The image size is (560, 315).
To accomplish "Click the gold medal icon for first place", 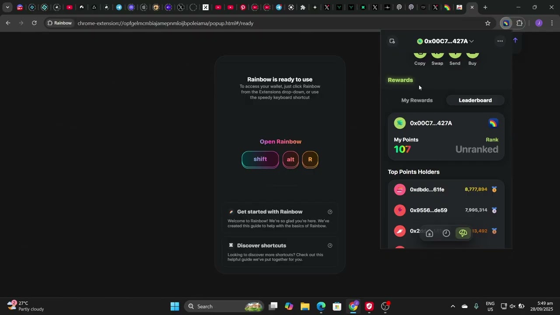I will [x=494, y=189].
